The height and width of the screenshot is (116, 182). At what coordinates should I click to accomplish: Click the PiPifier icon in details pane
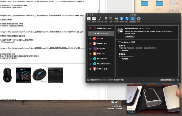point(120,31)
